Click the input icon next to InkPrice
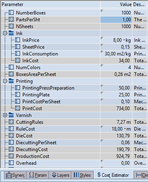The width and height of the screenshot is (148, 182). 18,40
